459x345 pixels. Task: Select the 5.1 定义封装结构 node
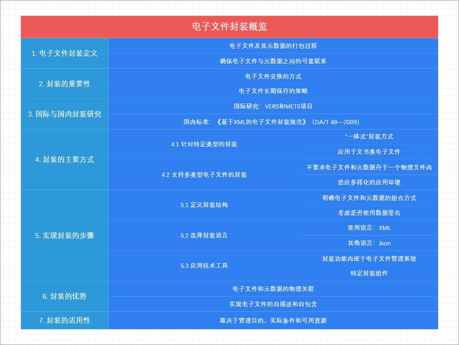click(205, 206)
